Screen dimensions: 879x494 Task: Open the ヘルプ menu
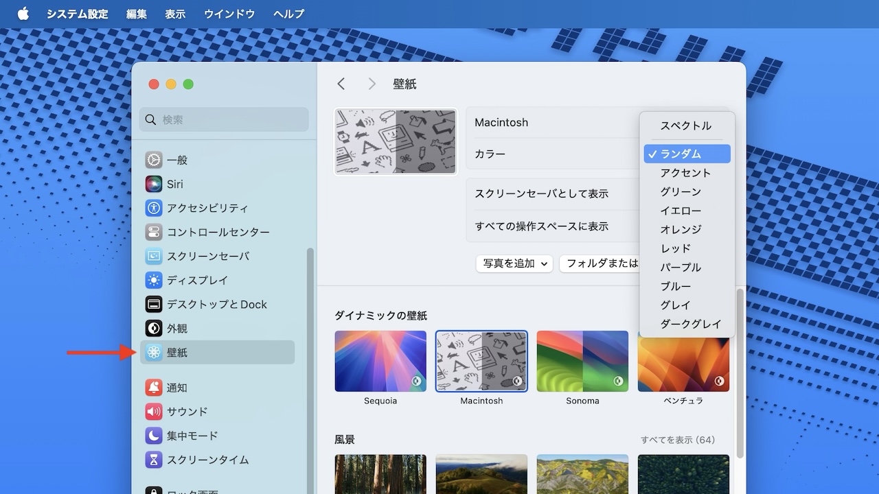pos(288,14)
